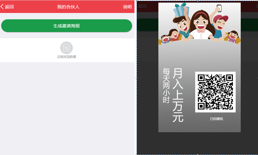Click the phone icon held by cartoon boy
This screenshot has height=155, width=258.
pyautogui.click(x=219, y=8)
